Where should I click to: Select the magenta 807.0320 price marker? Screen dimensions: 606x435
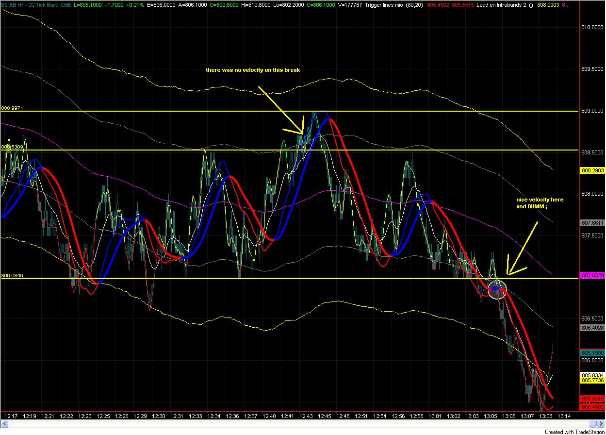(592, 275)
